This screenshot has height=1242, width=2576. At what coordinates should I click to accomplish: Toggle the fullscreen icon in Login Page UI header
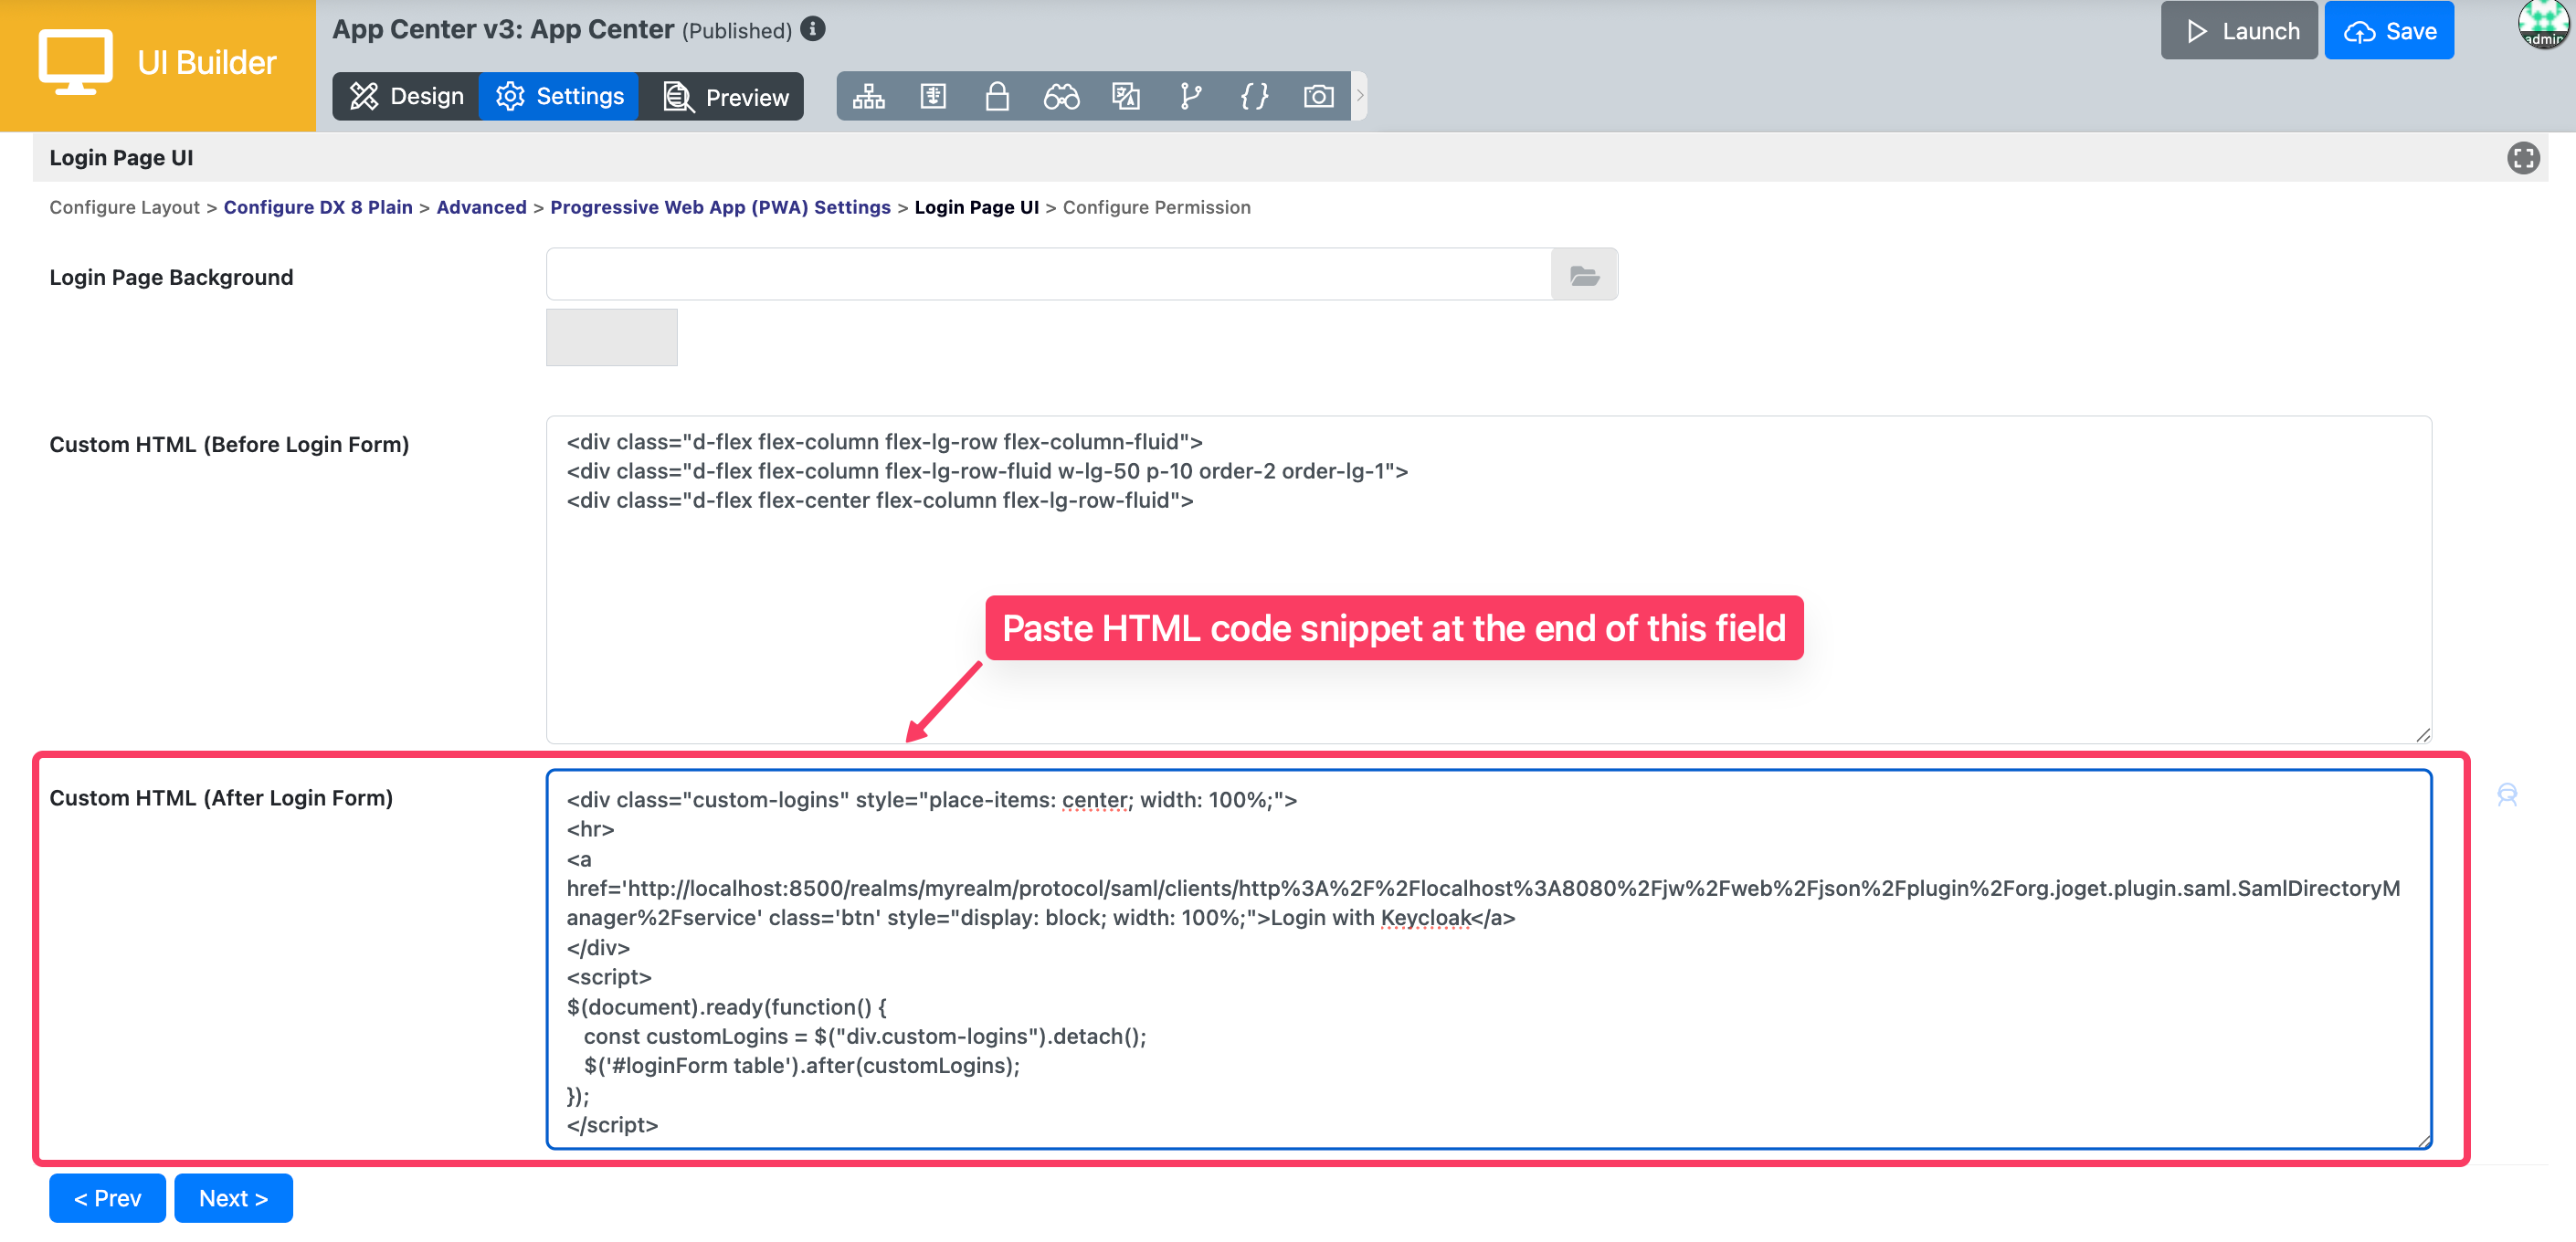[2522, 158]
